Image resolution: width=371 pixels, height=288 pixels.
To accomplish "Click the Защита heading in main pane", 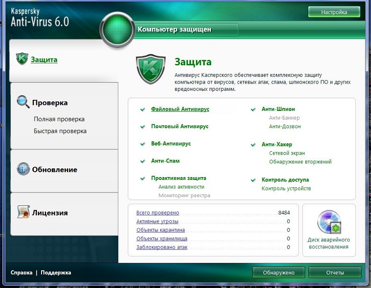I will point(193,62).
